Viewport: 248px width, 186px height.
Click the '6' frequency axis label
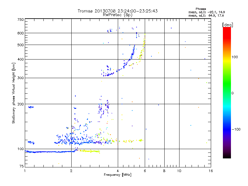[x=145, y=171]
